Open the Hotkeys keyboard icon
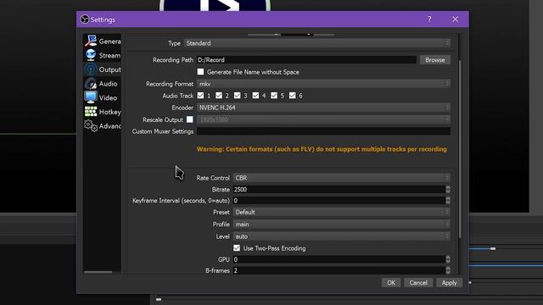Viewport: 543px width, 305px height. [x=91, y=112]
